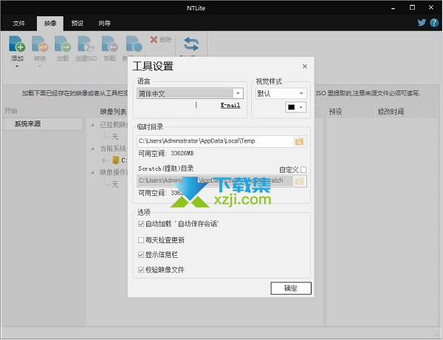443x340 pixels.
Task: Open the blue help question mark icon
Action: pyautogui.click(x=434, y=23)
